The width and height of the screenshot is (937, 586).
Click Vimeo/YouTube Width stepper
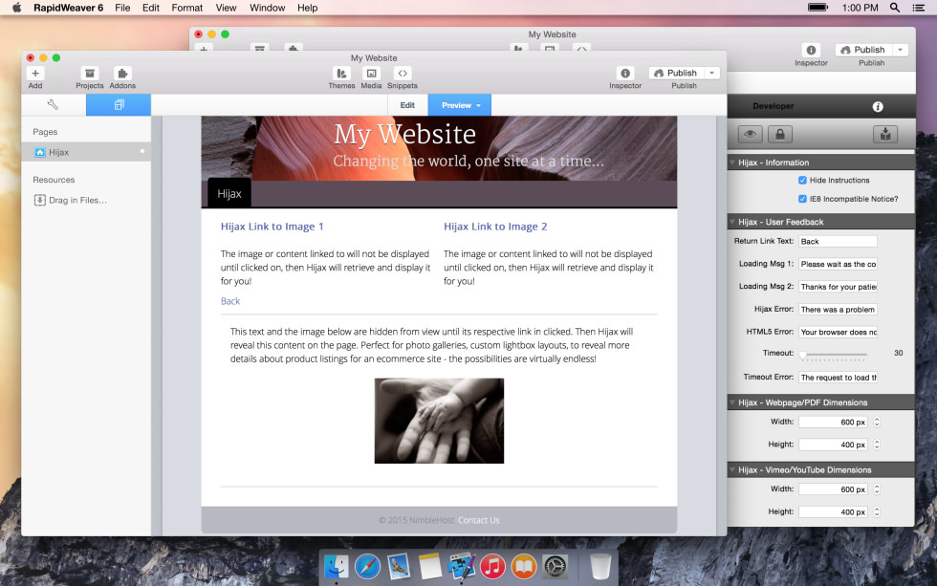coord(877,489)
